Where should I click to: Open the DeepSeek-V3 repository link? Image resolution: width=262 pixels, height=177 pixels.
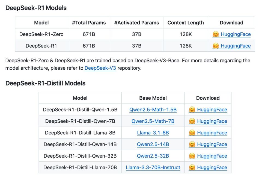pyautogui.click(x=100, y=68)
